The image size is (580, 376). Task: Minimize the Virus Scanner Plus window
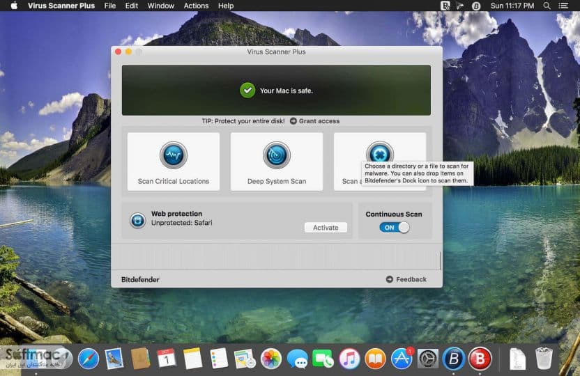coord(128,52)
